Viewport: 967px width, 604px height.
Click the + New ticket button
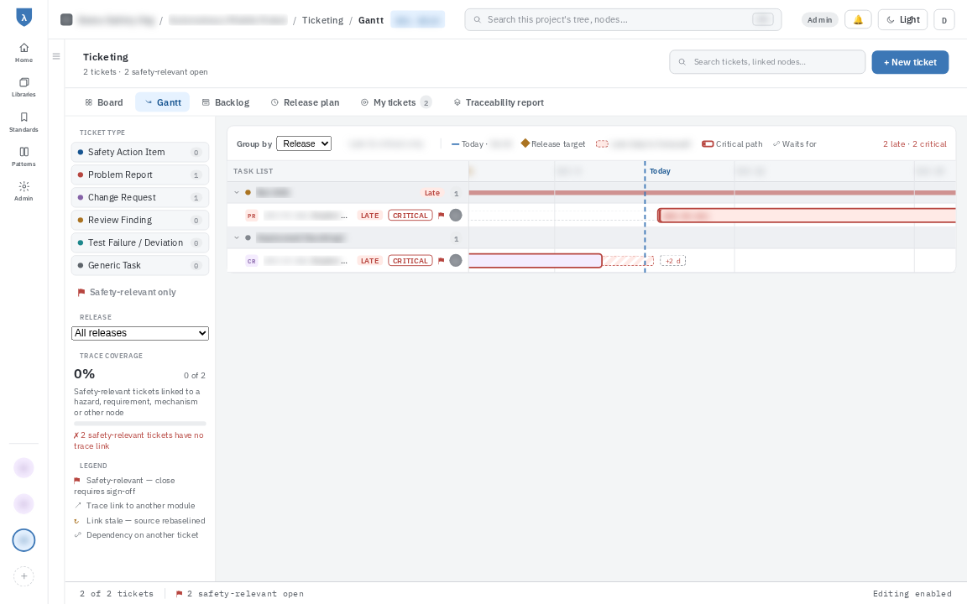910,62
